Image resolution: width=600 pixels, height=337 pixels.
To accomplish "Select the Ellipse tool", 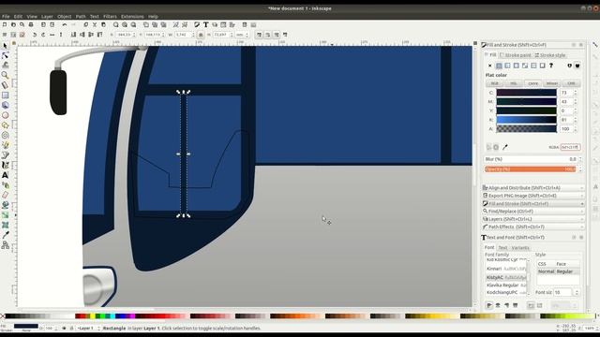I will (5, 115).
